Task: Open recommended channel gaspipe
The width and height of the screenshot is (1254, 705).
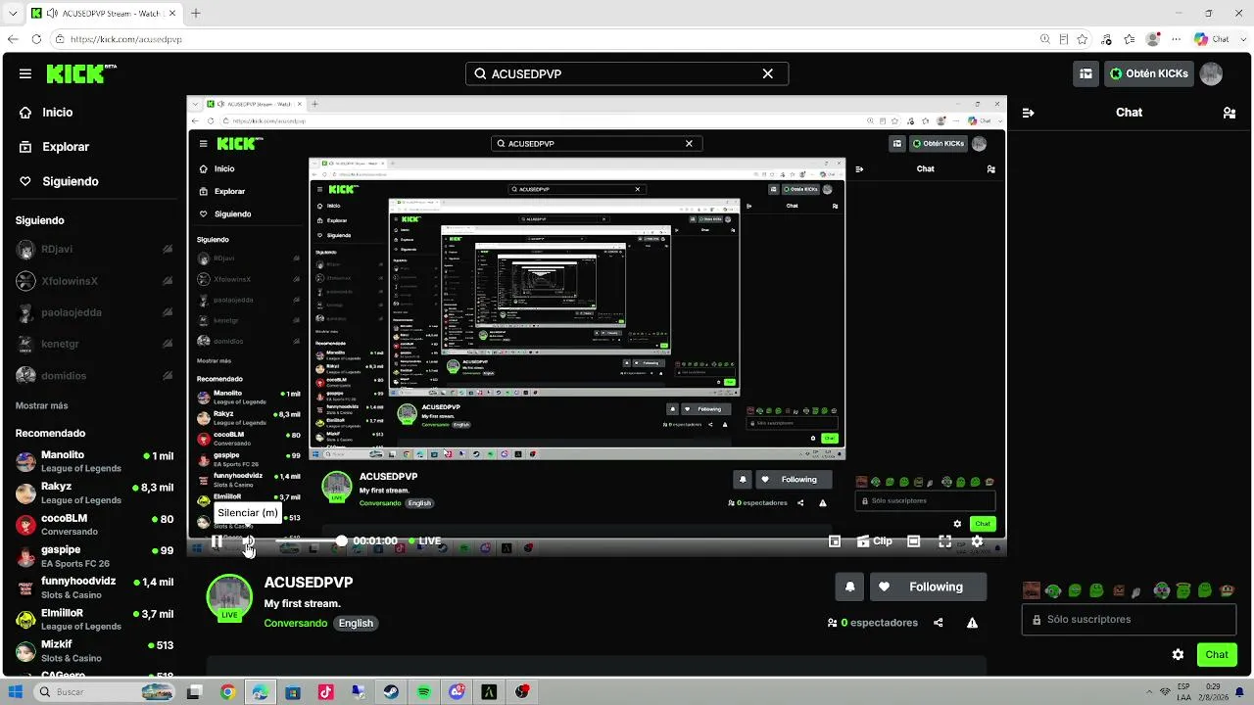Action: coord(94,555)
